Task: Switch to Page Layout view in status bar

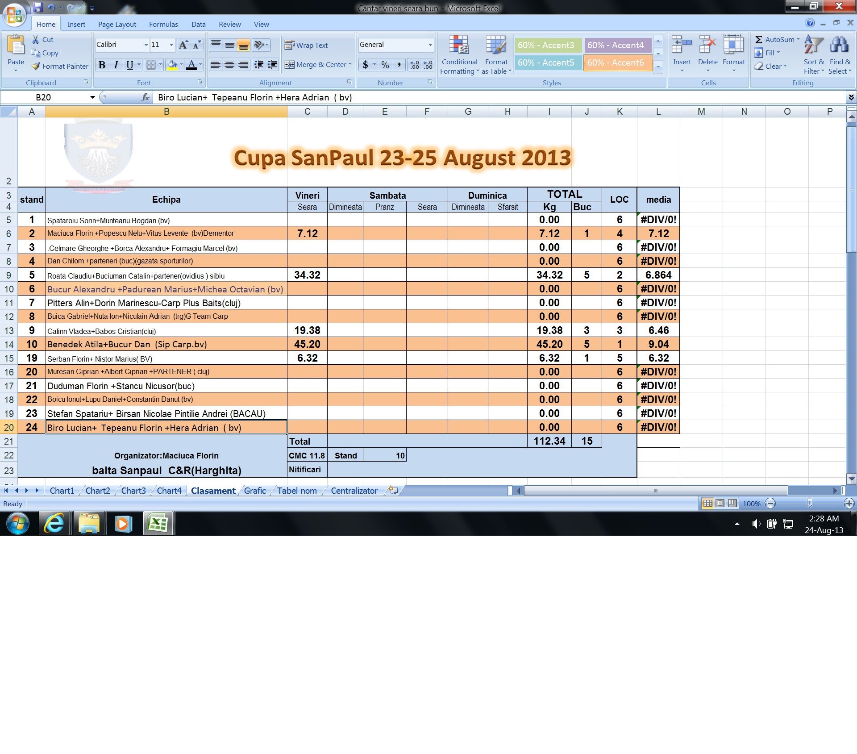Action: (x=720, y=504)
